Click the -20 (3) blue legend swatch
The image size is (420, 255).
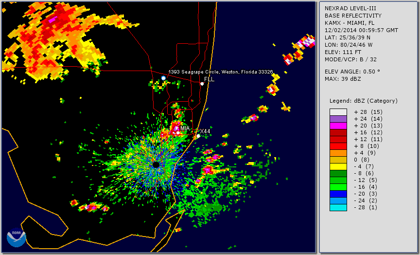(338, 194)
